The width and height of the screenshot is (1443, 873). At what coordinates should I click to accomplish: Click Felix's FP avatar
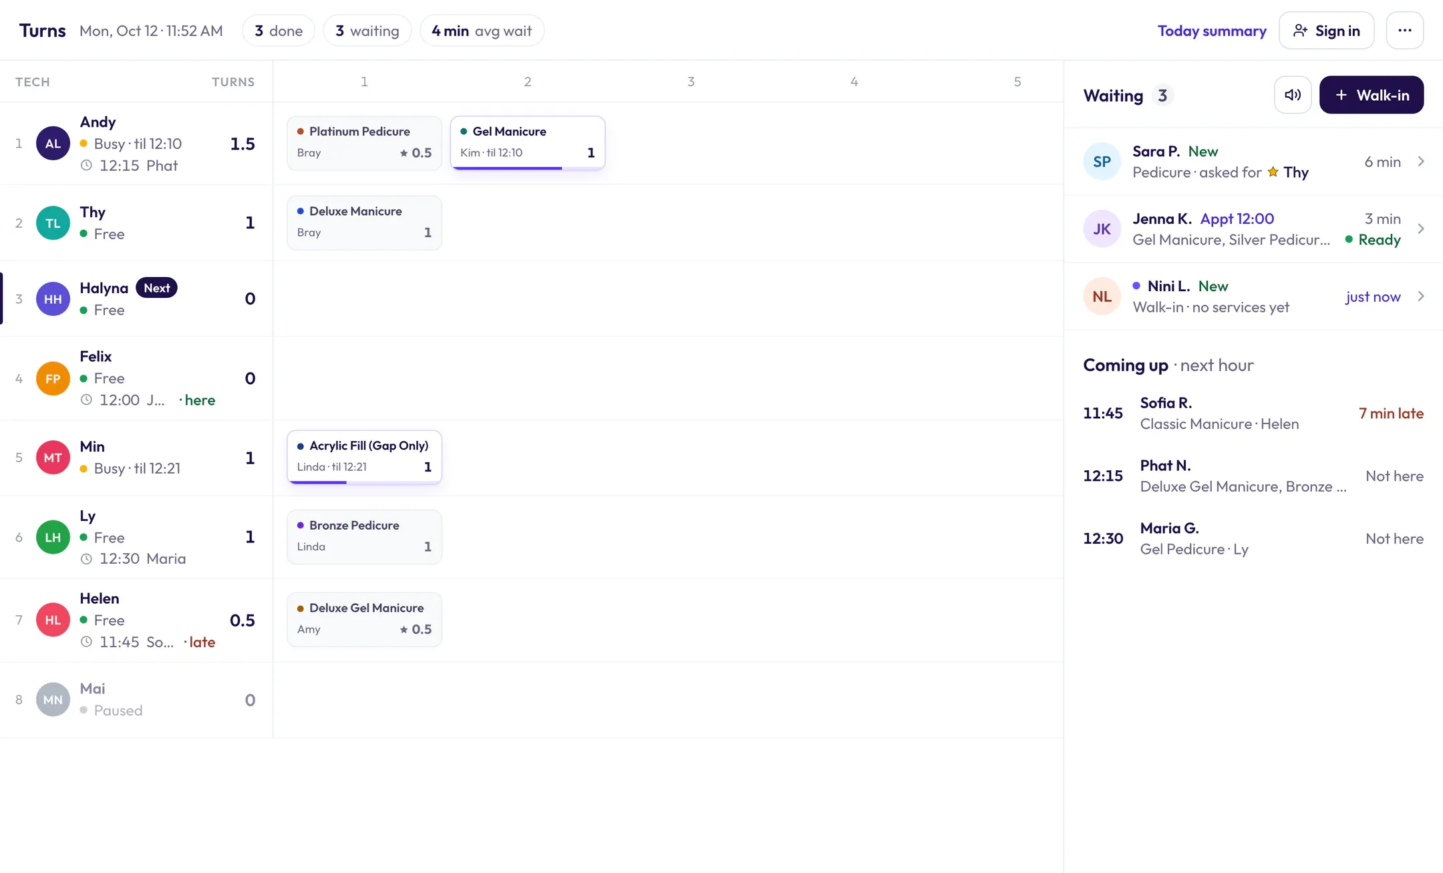tap(53, 379)
